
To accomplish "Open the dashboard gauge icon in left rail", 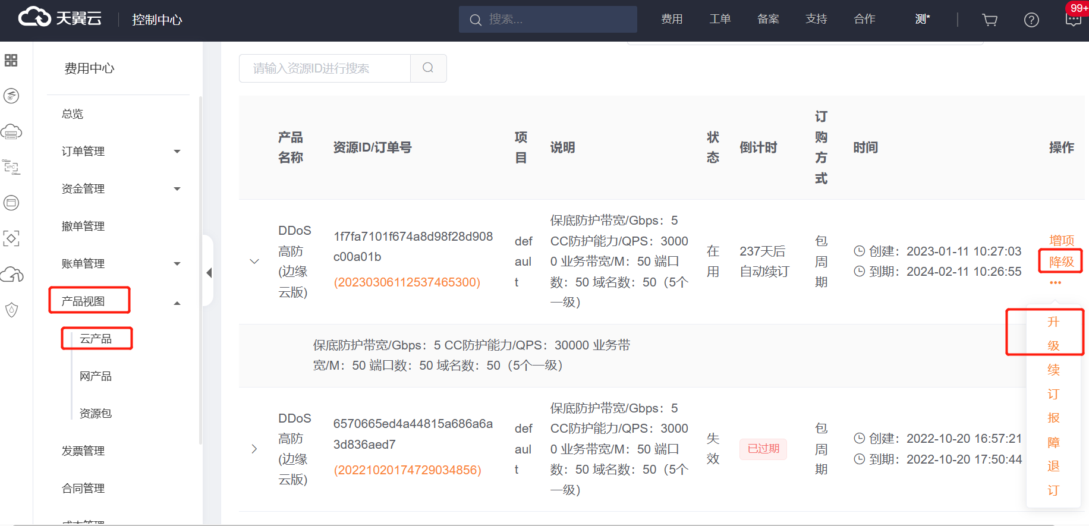I will (x=11, y=96).
